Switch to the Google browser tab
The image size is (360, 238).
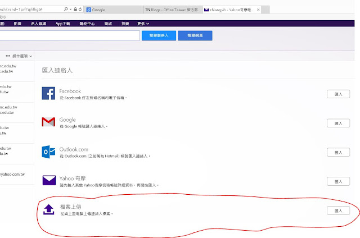coord(114,10)
